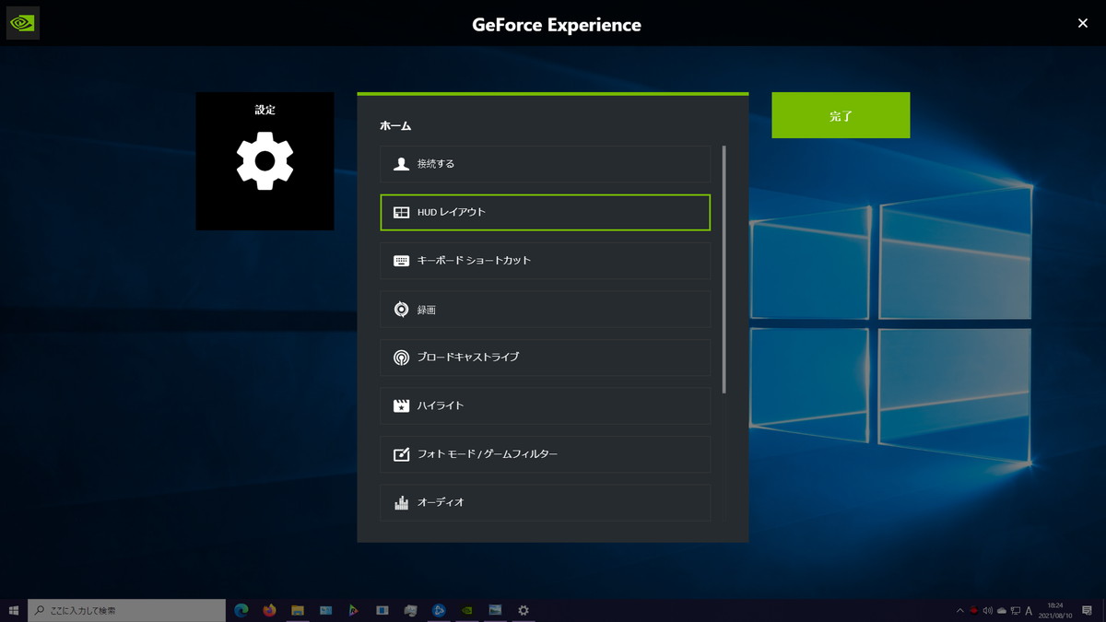Select the HUD レイアウト menu entry
1106x622 pixels.
pyautogui.click(x=545, y=212)
